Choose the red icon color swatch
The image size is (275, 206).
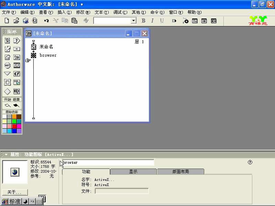(14, 126)
